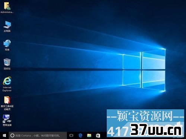The image size is (186, 139).
Task: Click the 此电脑 text label
Action: 7,31
